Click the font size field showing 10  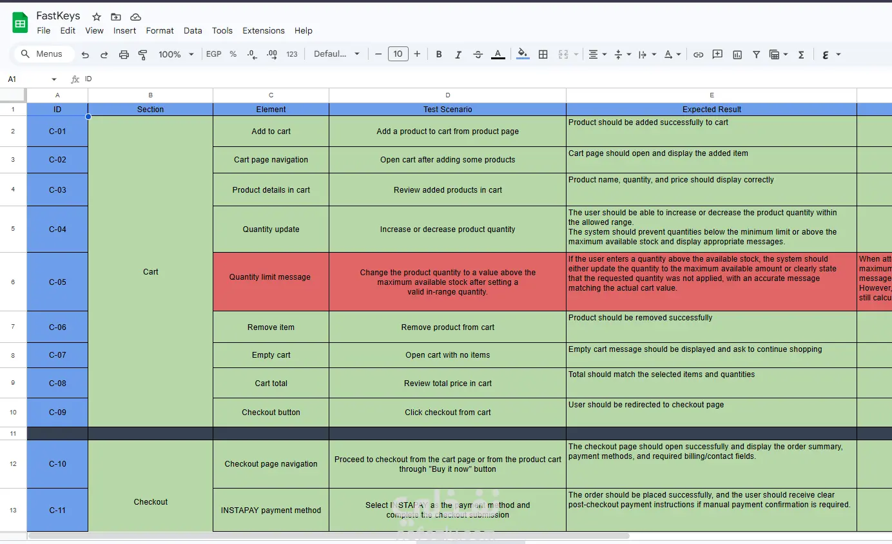coord(398,54)
